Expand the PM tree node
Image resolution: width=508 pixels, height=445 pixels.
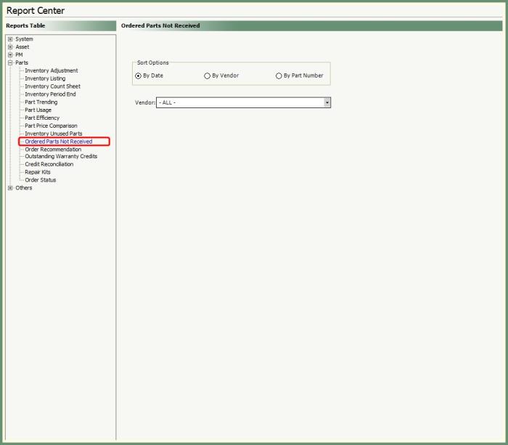[10, 55]
